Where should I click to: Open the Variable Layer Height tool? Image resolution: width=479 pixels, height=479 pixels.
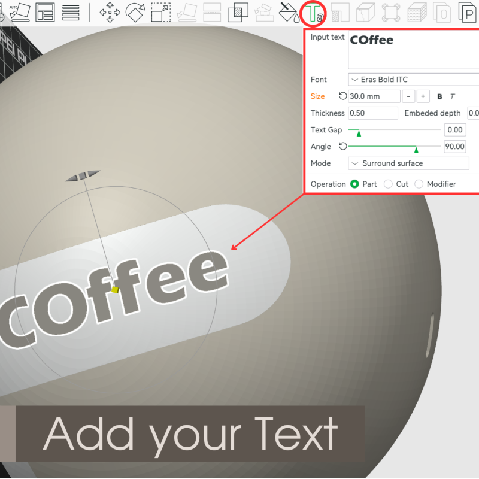tap(416, 12)
